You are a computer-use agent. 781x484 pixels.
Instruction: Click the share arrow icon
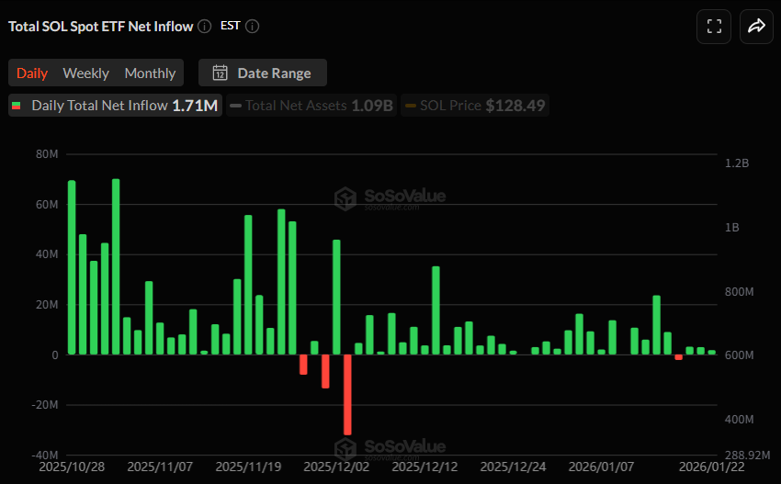pyautogui.click(x=756, y=27)
